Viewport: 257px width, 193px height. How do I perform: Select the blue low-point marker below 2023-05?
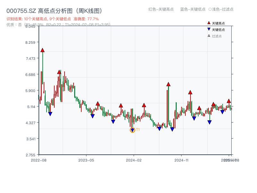93,116
